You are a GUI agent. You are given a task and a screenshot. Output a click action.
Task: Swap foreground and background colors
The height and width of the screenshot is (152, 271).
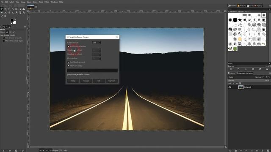point(15,19)
